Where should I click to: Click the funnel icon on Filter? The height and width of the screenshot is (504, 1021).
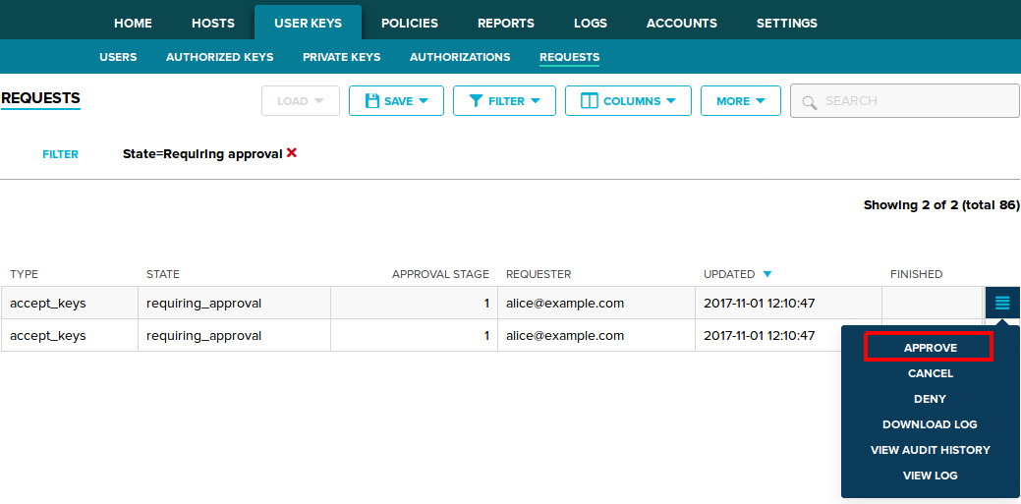point(476,101)
